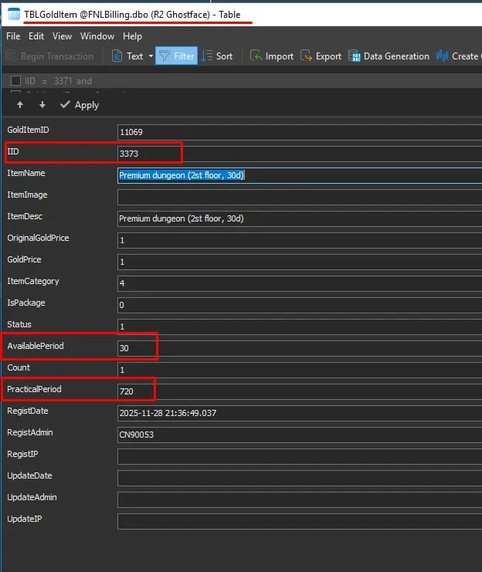Move filter condition down with arrow
Viewport: 482px width, 572px height.
coord(42,105)
